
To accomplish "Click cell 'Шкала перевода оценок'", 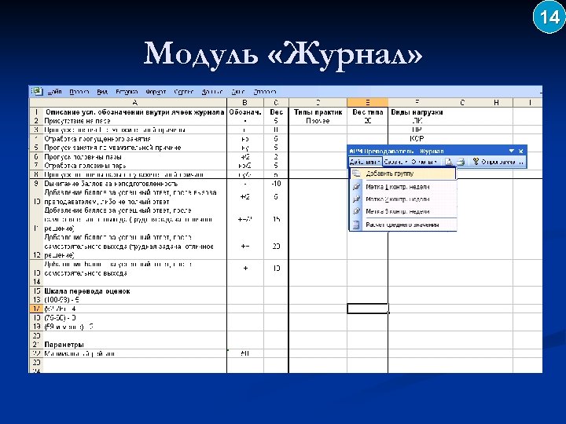I will click(134, 291).
